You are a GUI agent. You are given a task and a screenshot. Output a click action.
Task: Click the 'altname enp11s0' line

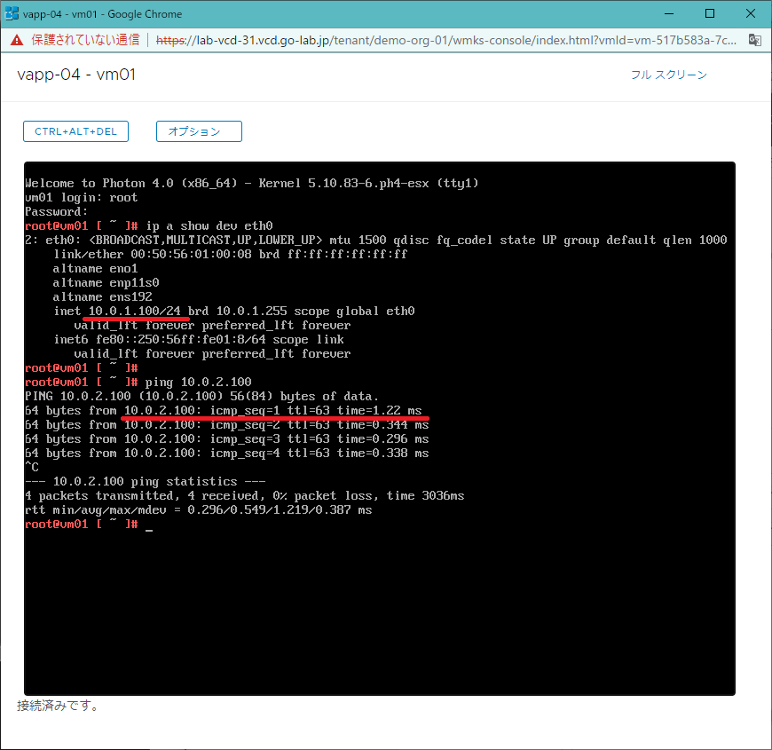(106, 282)
